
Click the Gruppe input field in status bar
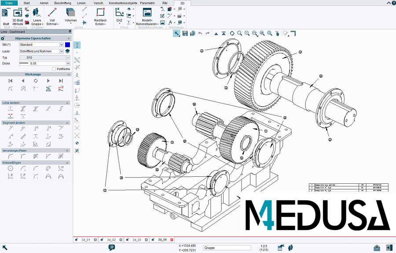[x=227, y=248]
